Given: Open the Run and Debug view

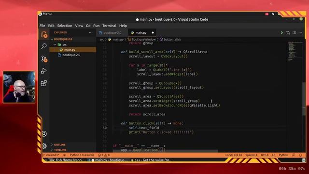Looking at the screenshot, I should click(44, 71).
